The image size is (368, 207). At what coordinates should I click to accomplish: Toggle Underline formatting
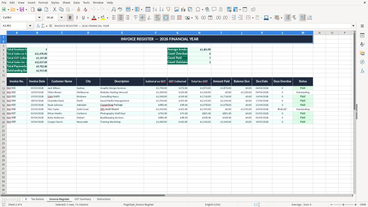(83, 18)
